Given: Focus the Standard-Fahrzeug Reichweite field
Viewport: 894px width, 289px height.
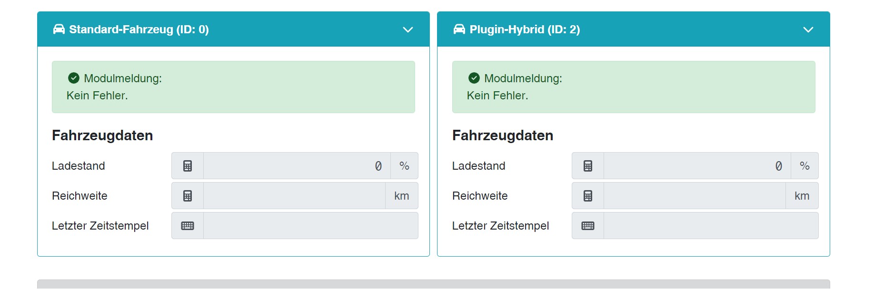Looking at the screenshot, I should click(294, 196).
